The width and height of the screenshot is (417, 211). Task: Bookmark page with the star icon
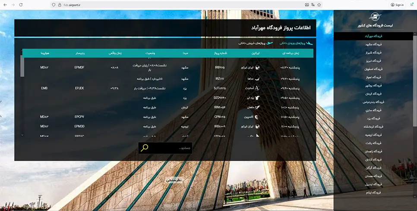coord(319,5)
